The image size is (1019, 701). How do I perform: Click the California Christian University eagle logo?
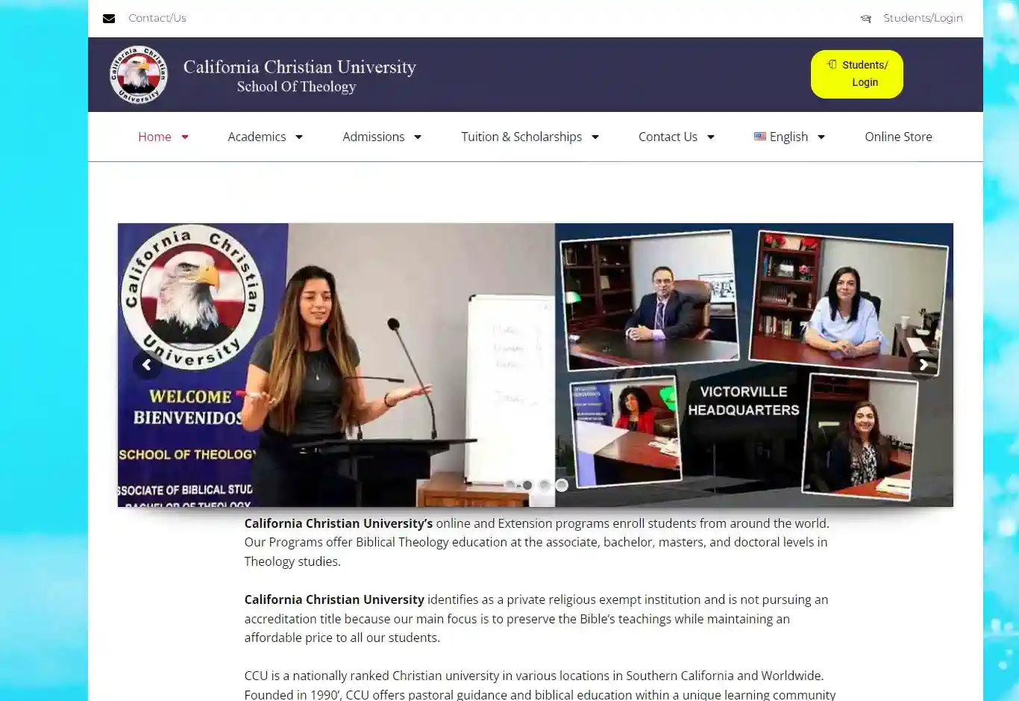(x=138, y=75)
